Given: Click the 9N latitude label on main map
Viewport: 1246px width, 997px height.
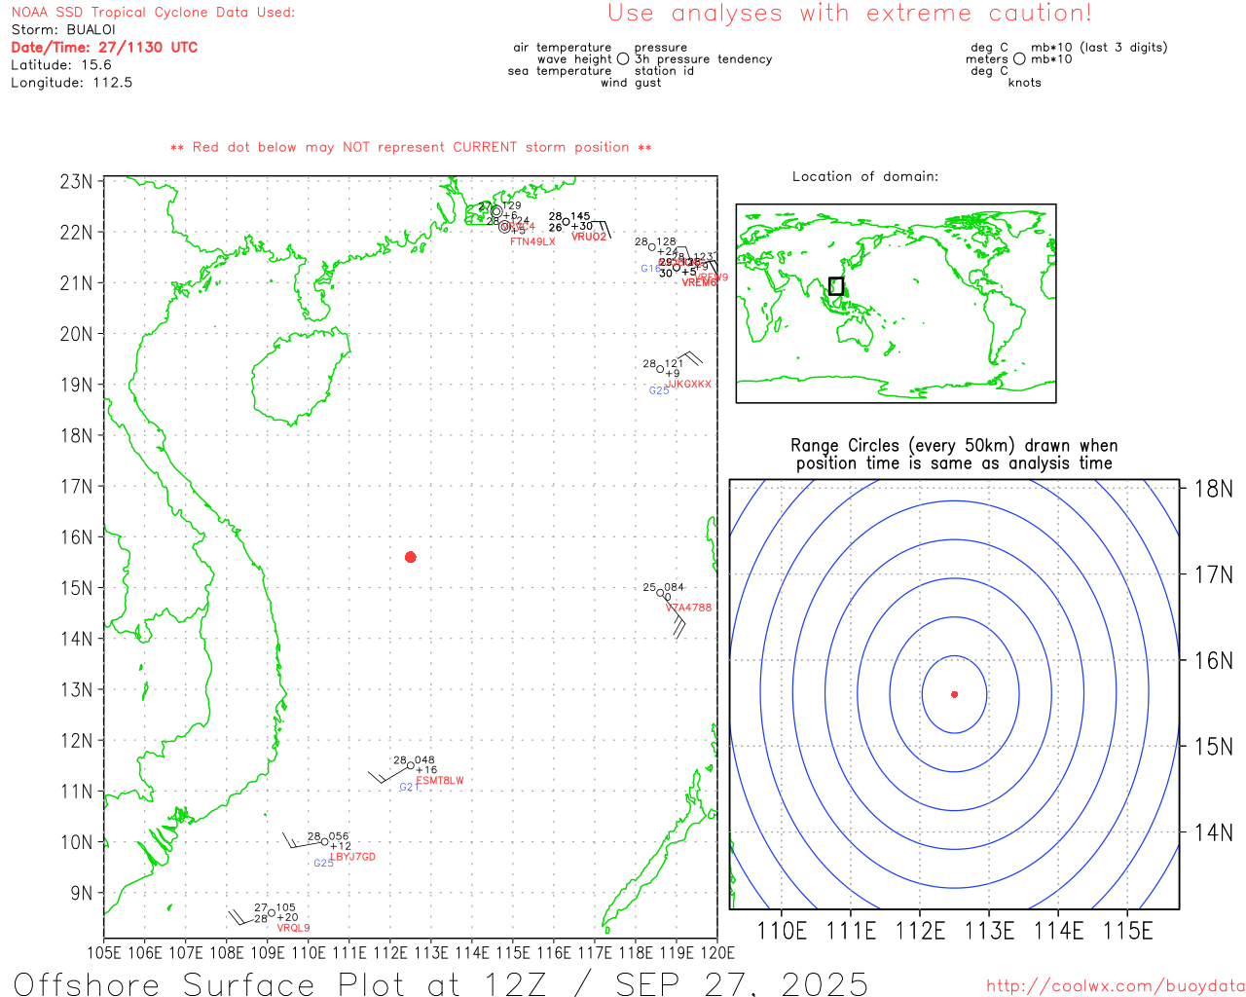Looking at the screenshot, I should point(82,893).
